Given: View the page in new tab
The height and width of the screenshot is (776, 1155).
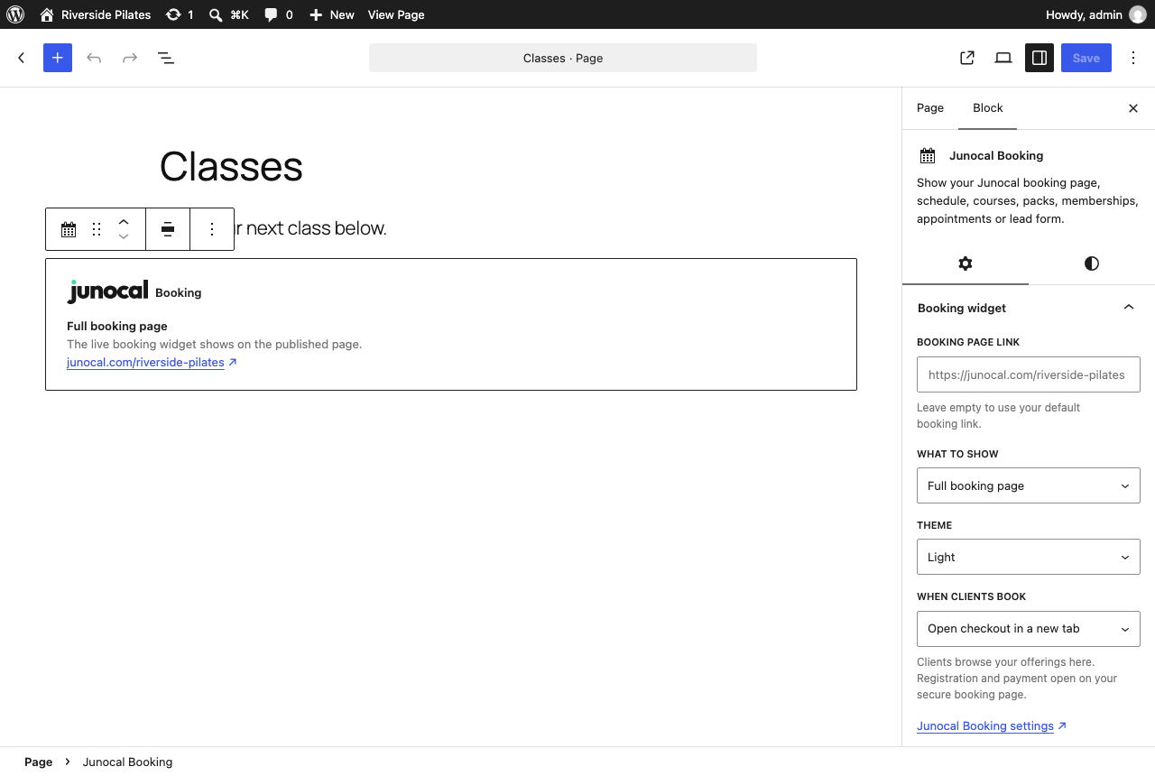Looking at the screenshot, I should pyautogui.click(x=967, y=58).
